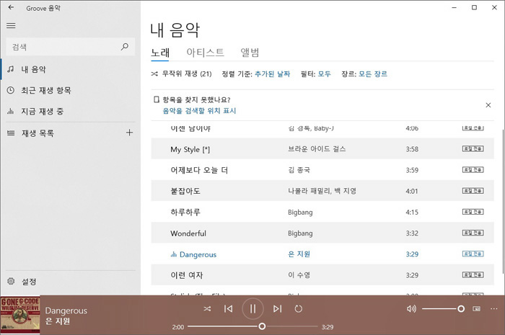This screenshot has height=335, width=505.
Task: Open more options ellipsis in player
Action: tap(494, 309)
